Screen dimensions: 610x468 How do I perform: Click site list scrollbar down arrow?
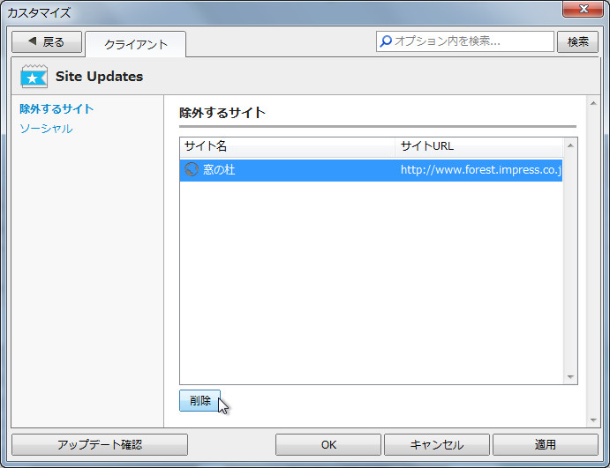point(570,376)
